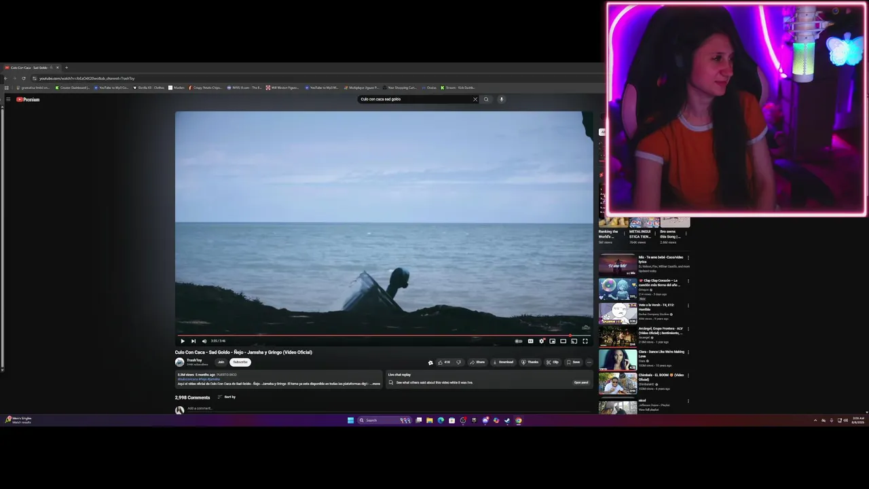The height and width of the screenshot is (489, 869).
Task: Skip to the next video
Action: click(193, 341)
